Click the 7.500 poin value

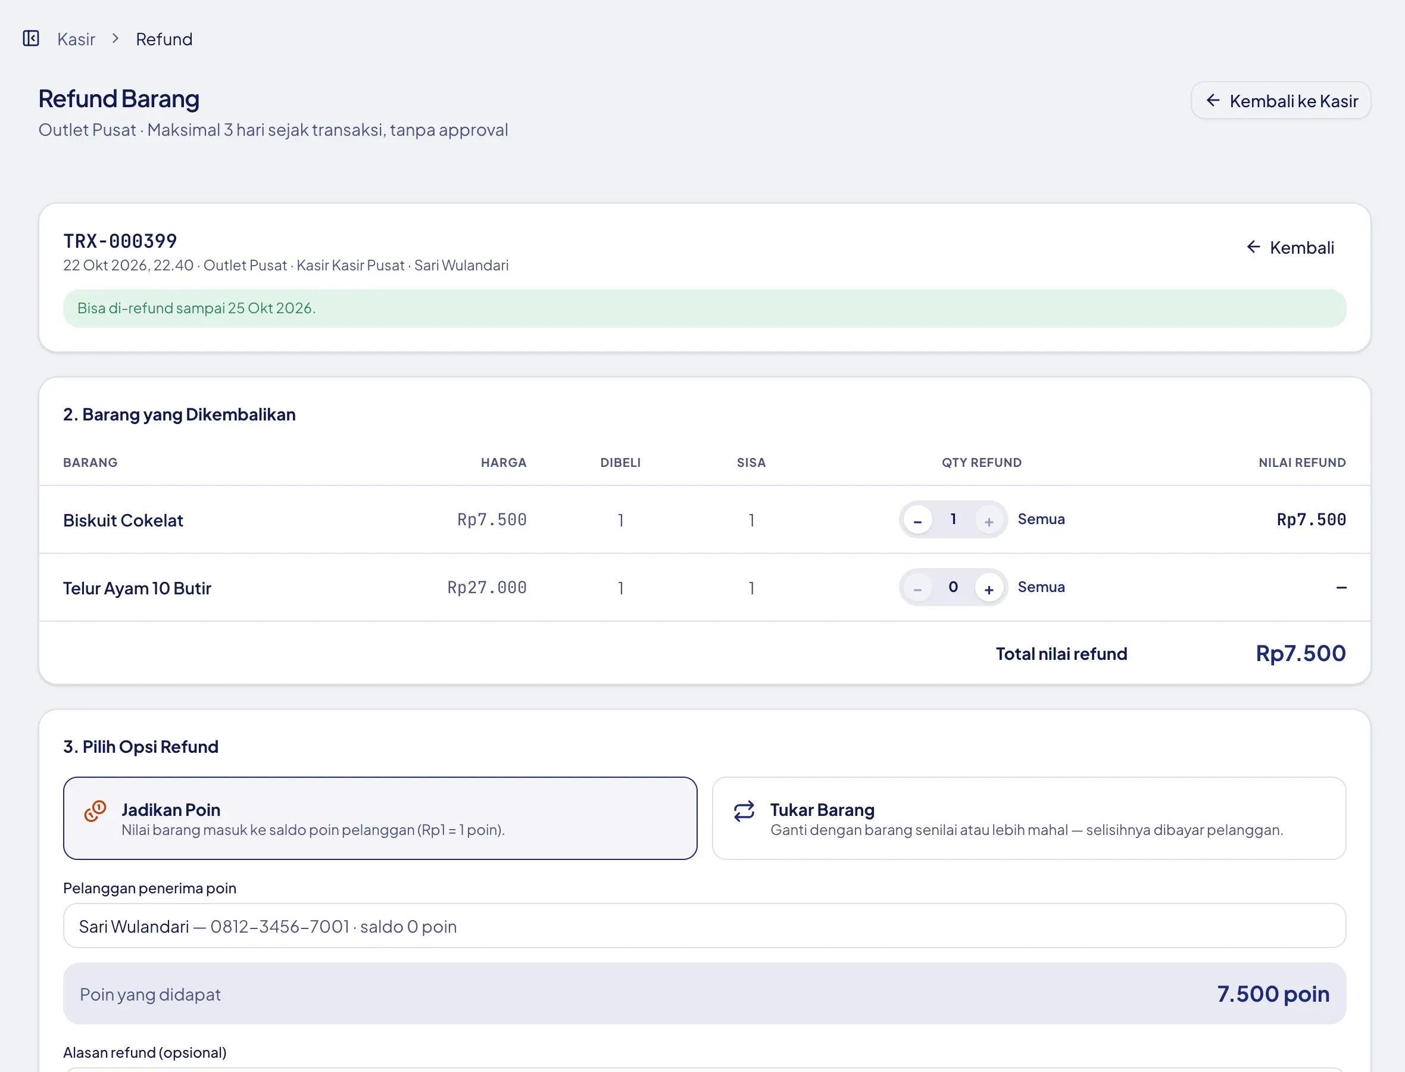tap(1273, 994)
